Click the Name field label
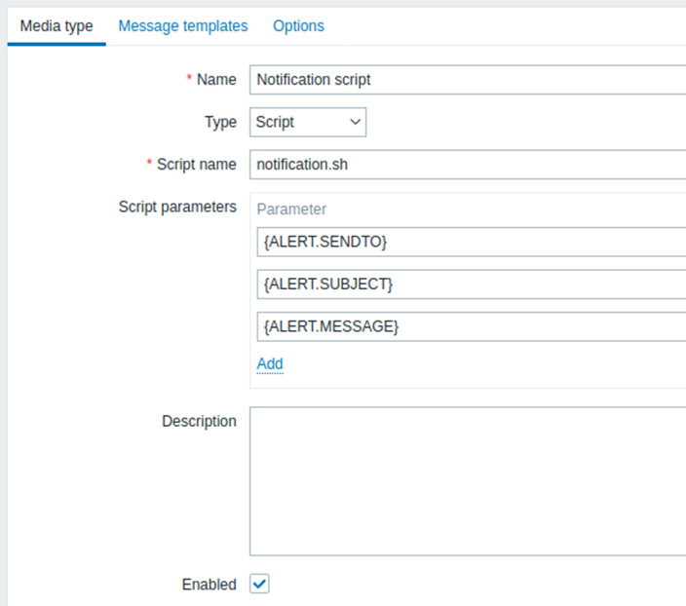The width and height of the screenshot is (686, 606). (216, 80)
